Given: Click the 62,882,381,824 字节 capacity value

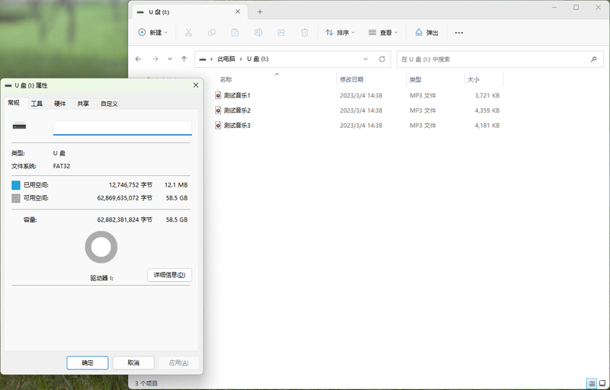Looking at the screenshot, I should [125, 220].
